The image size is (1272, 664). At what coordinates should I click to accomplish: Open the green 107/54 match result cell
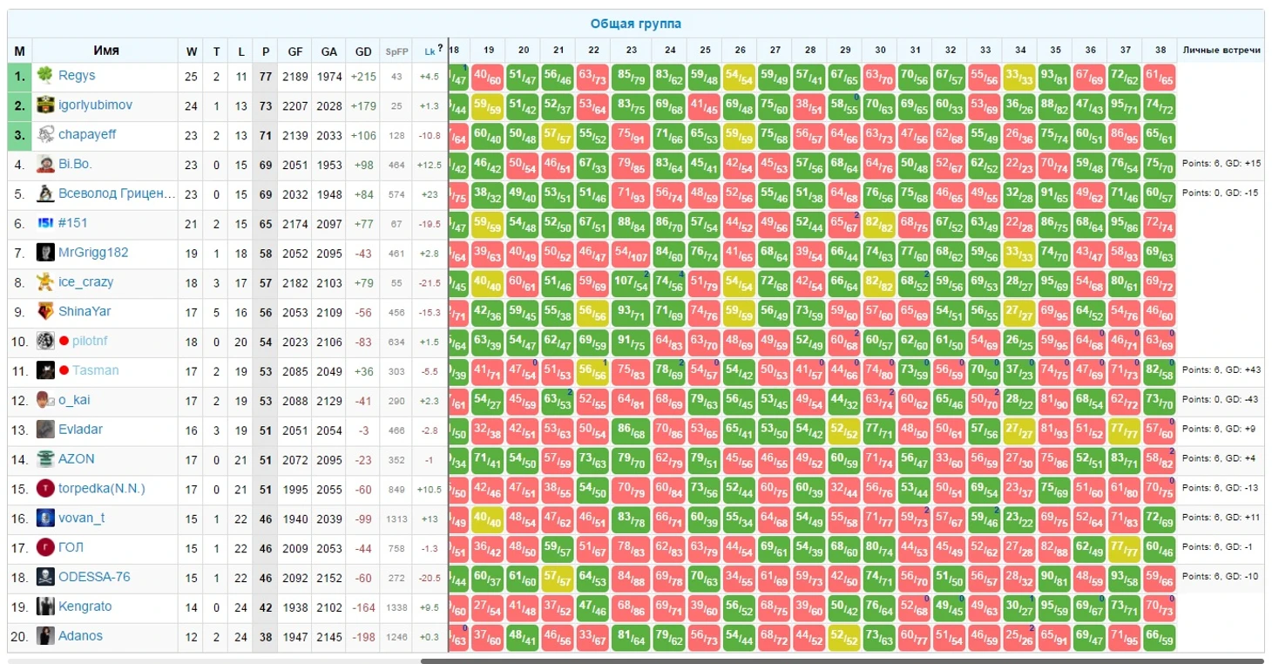[632, 282]
